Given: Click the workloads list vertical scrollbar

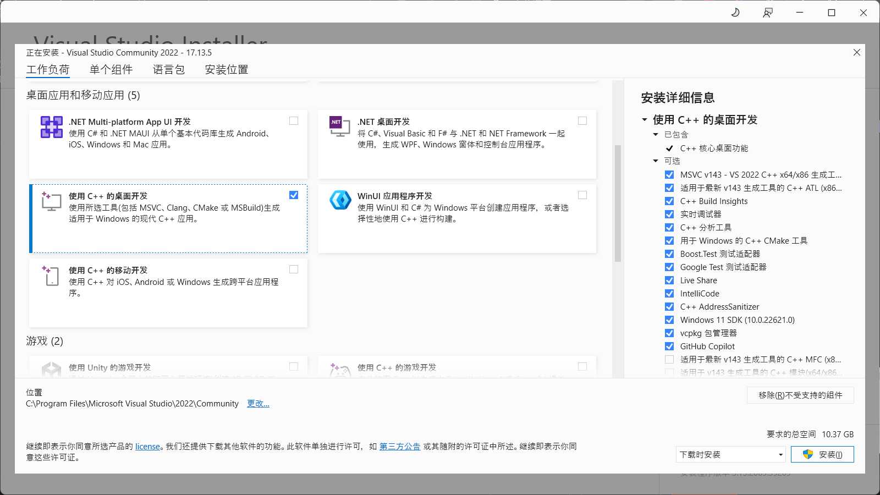Looking at the screenshot, I should coord(618,204).
